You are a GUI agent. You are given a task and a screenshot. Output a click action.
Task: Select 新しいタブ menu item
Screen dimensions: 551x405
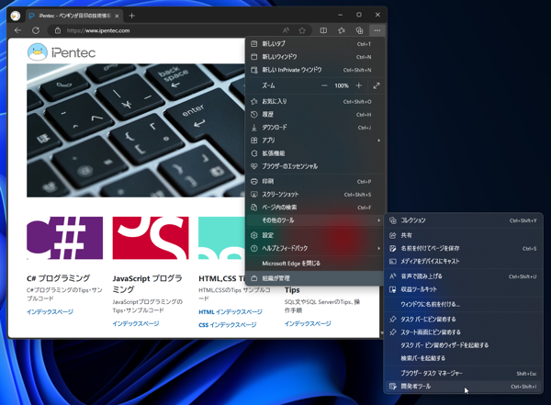click(314, 44)
